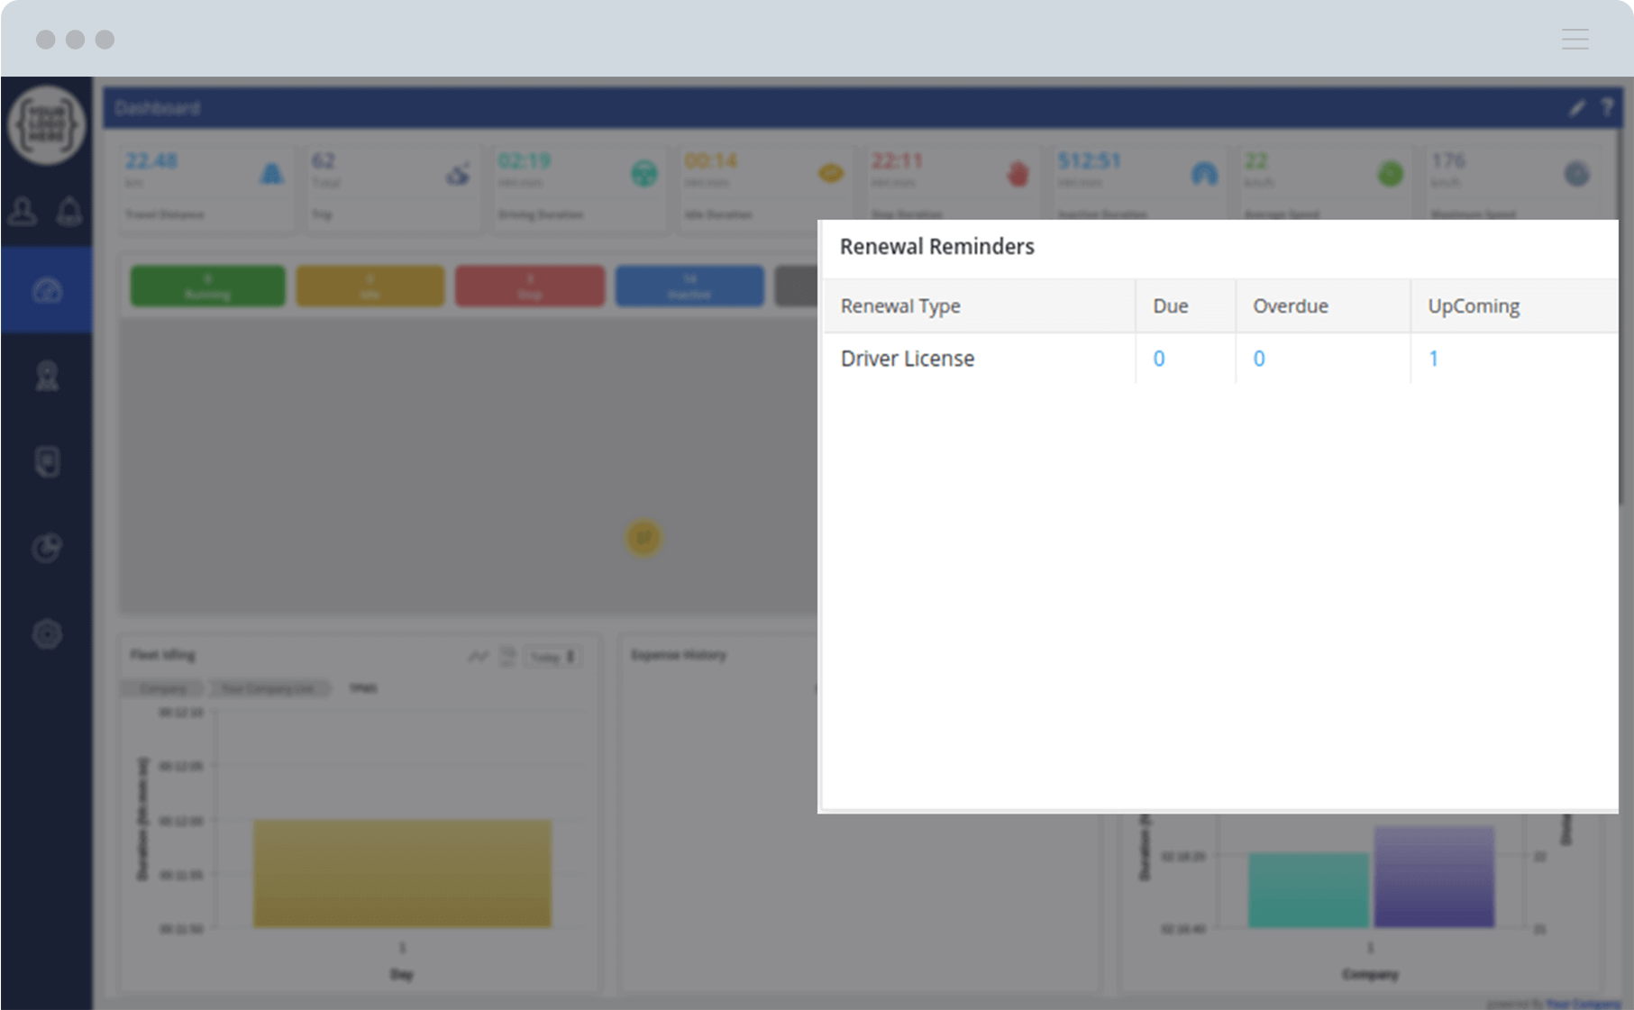Screen dimensions: 1634x1010
Task: Filter vehicles by green Running status
Action: pos(208,286)
